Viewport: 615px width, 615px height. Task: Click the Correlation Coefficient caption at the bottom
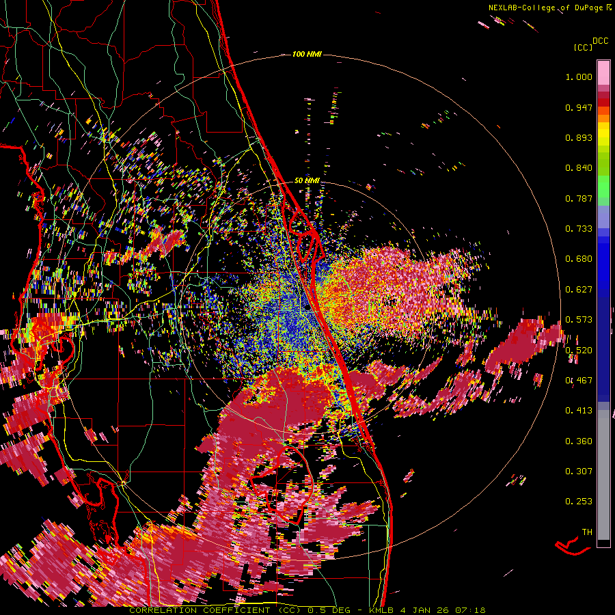click(x=307, y=610)
